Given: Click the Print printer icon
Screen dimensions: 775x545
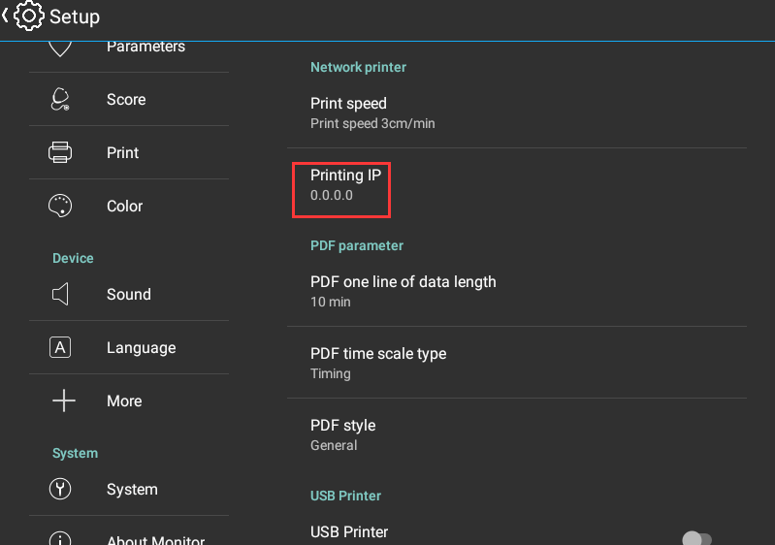Looking at the screenshot, I should tap(60, 152).
